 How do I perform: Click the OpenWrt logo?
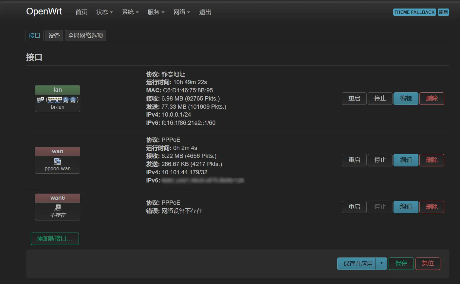(x=44, y=11)
